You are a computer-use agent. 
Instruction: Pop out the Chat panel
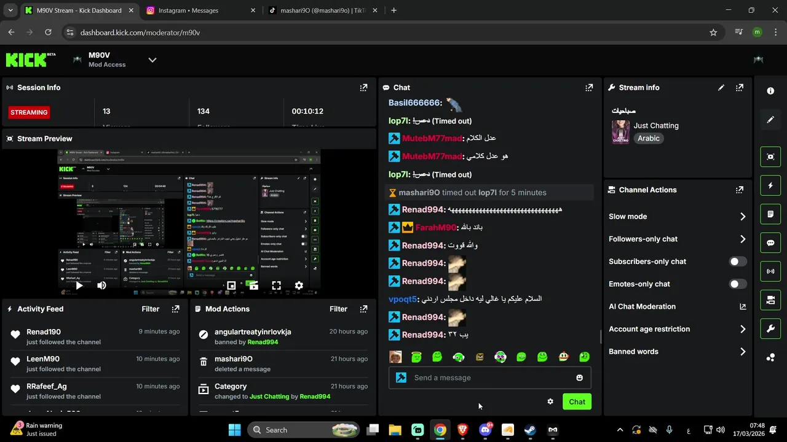(589, 88)
